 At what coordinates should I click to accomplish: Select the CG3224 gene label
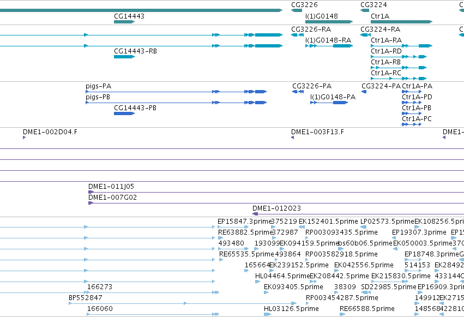373,5
